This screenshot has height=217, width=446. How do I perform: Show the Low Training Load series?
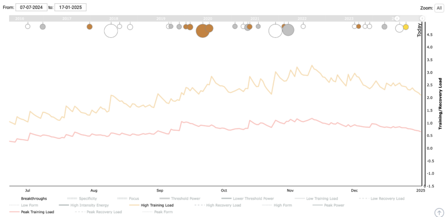click(316, 199)
